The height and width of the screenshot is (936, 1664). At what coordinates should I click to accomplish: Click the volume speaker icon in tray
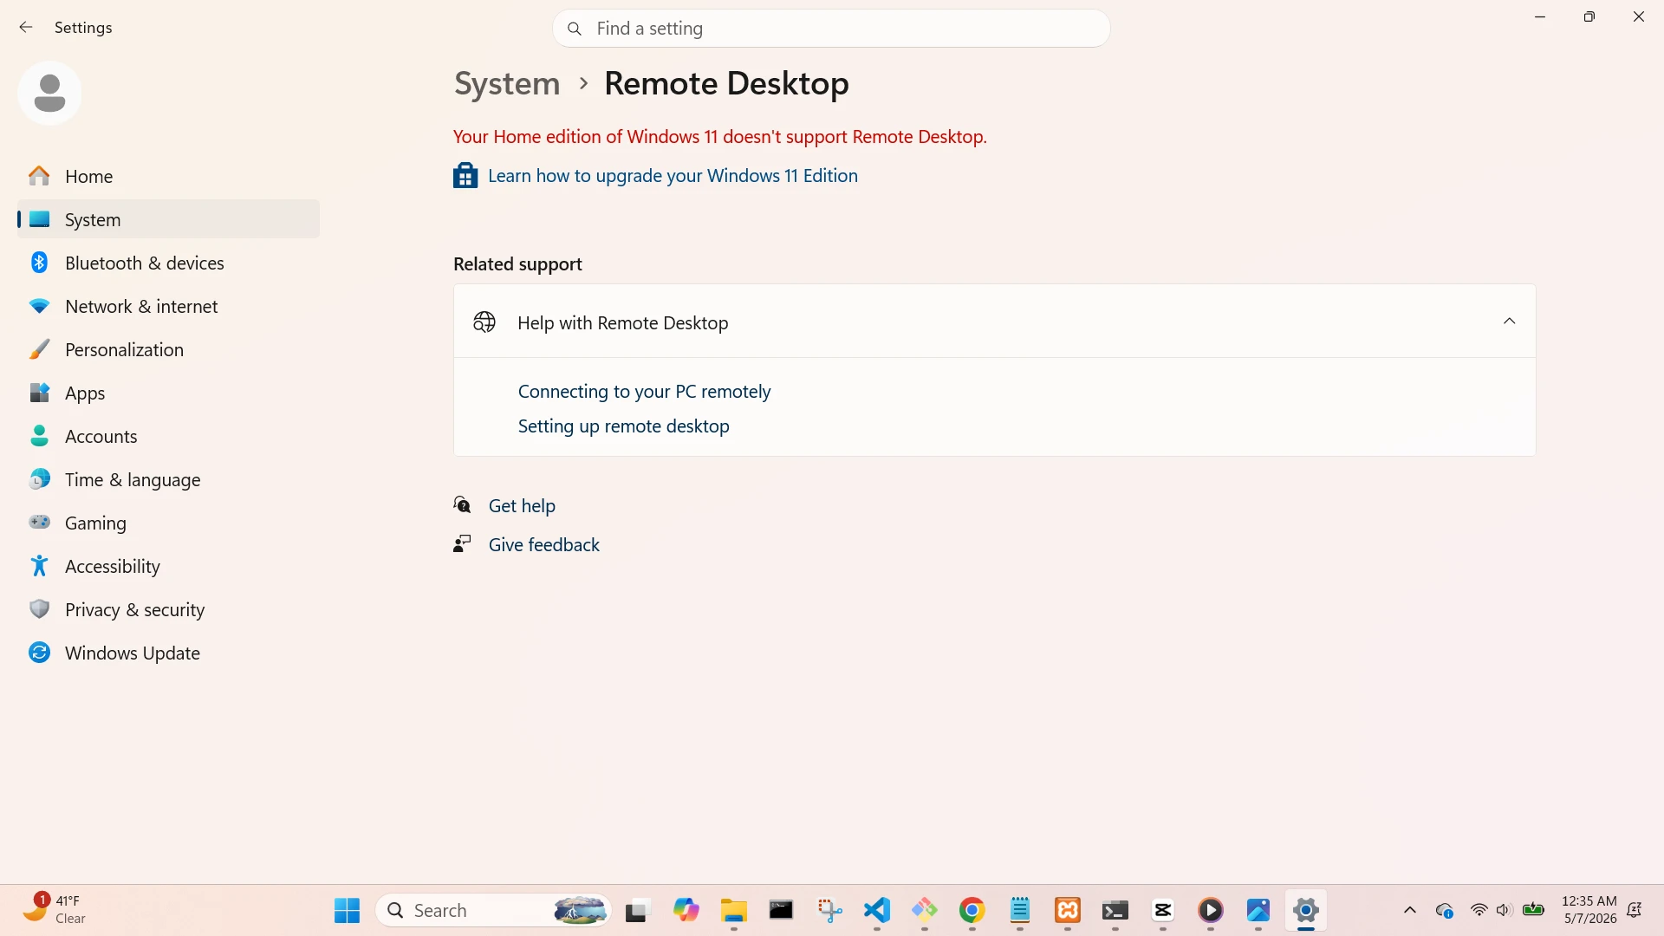[x=1505, y=910]
